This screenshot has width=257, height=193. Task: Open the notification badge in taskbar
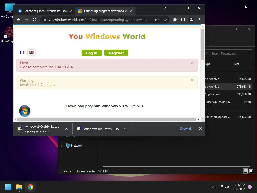pos(250,187)
